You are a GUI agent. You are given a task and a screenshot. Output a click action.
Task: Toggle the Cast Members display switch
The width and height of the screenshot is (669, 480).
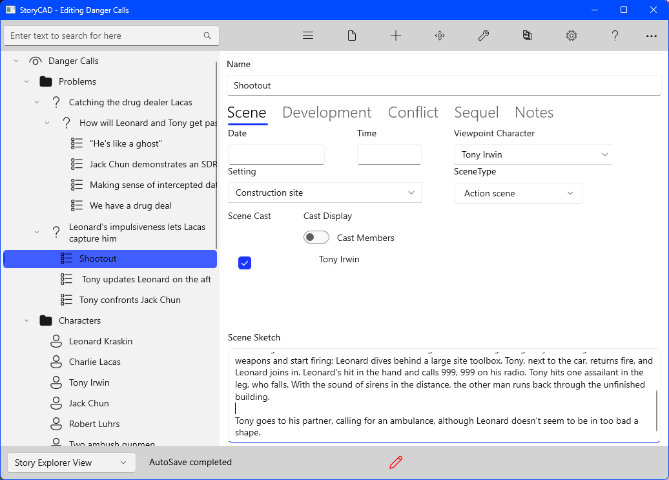(x=316, y=238)
